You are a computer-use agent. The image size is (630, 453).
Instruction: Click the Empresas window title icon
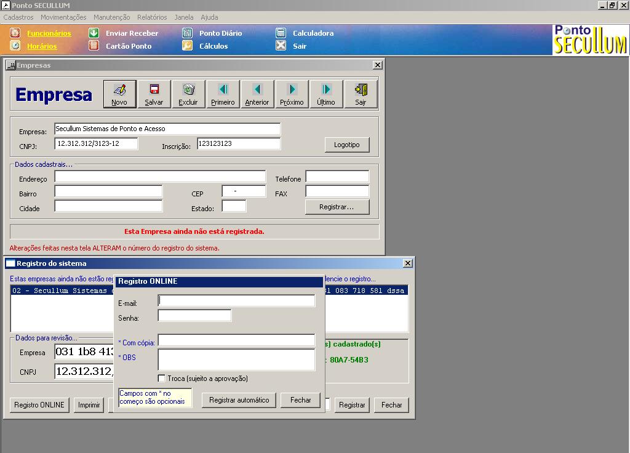coord(11,65)
